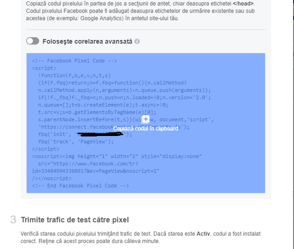Click the info icon beside corelarea avansată
This screenshot has width=294, height=249.
(x=137, y=41)
